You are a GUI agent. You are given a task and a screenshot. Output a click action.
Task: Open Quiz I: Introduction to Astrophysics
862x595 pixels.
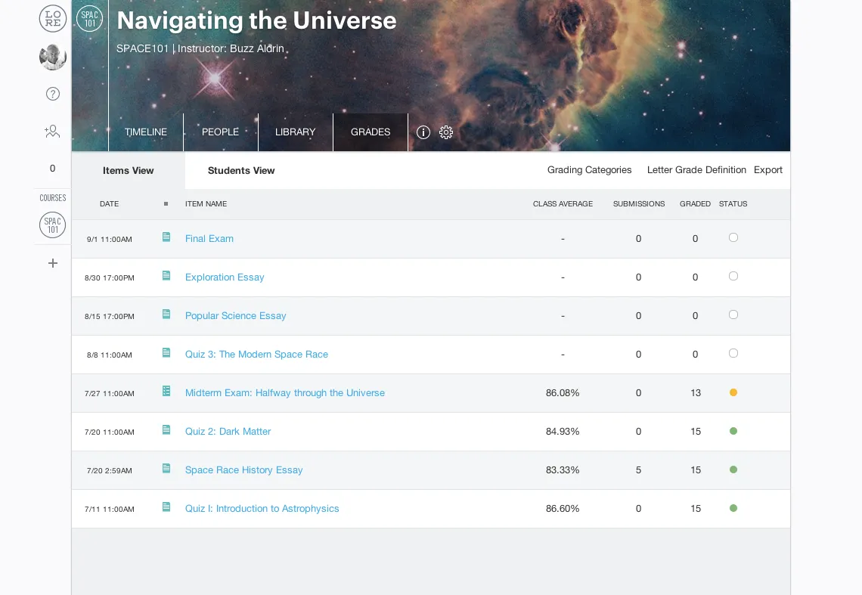click(x=262, y=508)
